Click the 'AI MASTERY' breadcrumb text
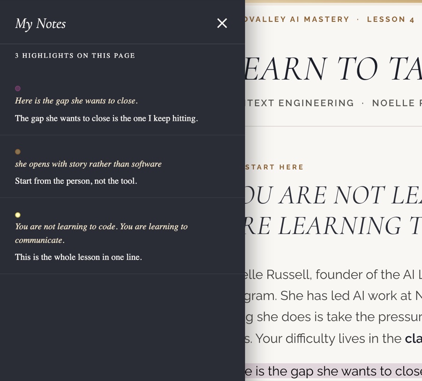 pos(319,19)
